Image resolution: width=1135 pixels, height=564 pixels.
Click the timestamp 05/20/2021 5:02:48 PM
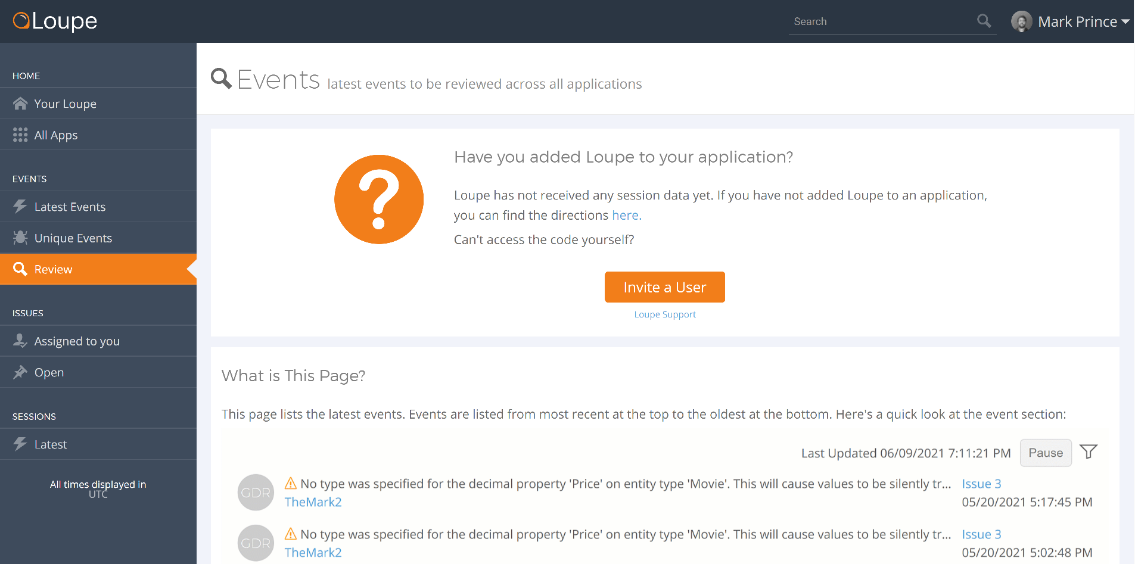(x=1027, y=553)
